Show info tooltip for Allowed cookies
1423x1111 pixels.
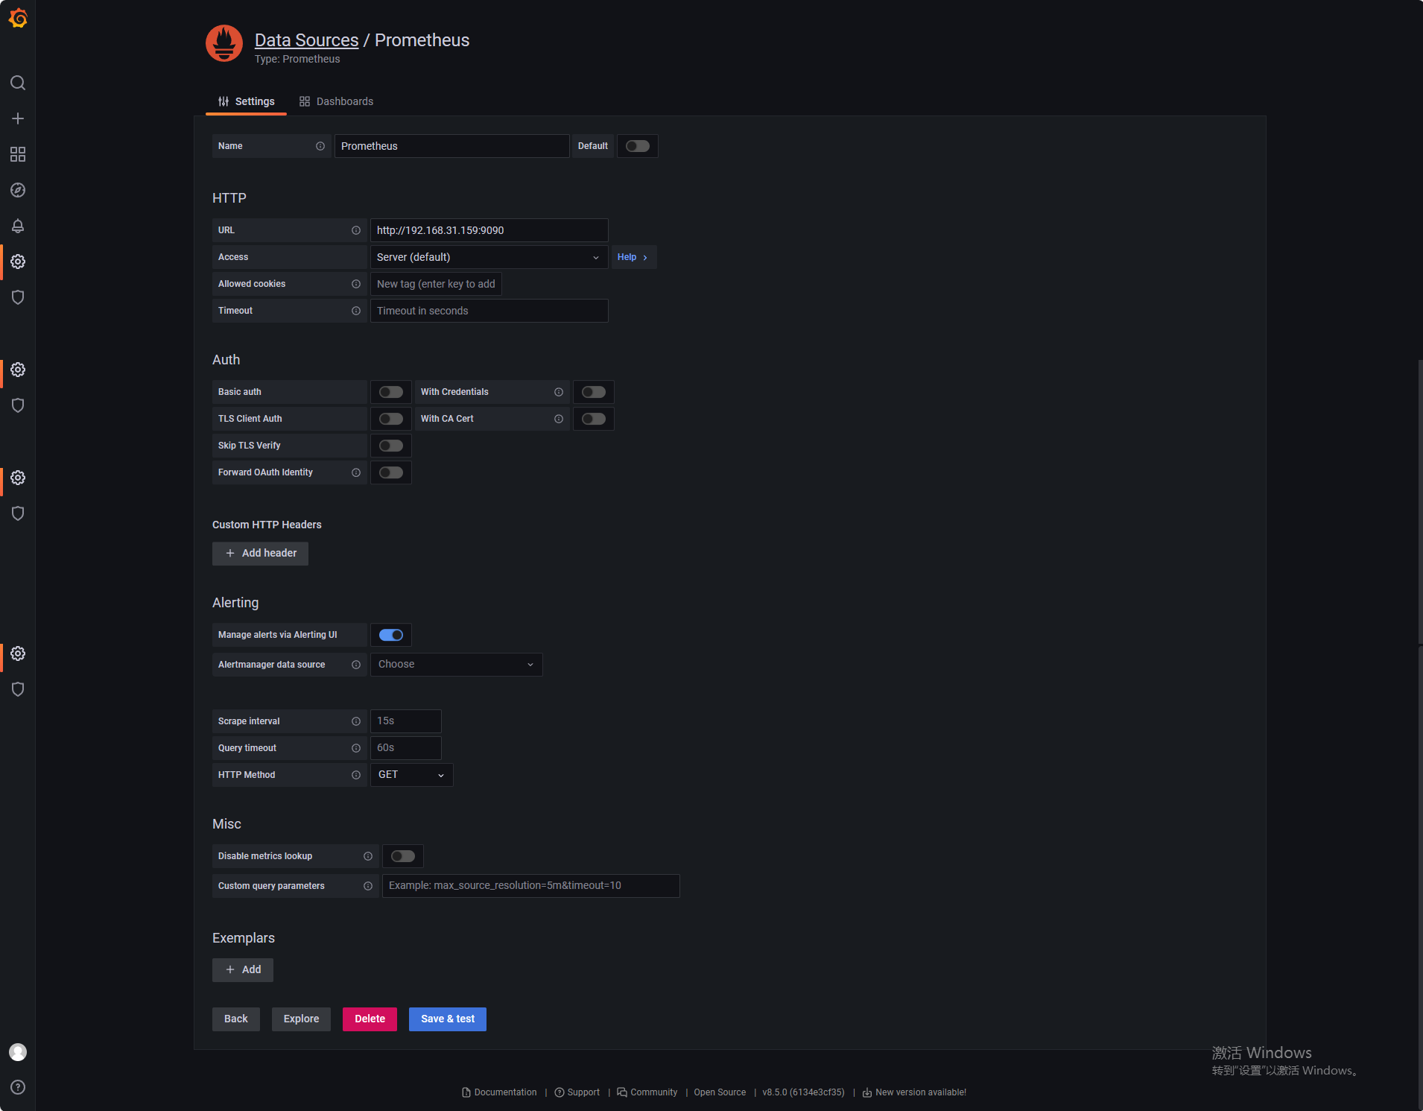point(356,284)
